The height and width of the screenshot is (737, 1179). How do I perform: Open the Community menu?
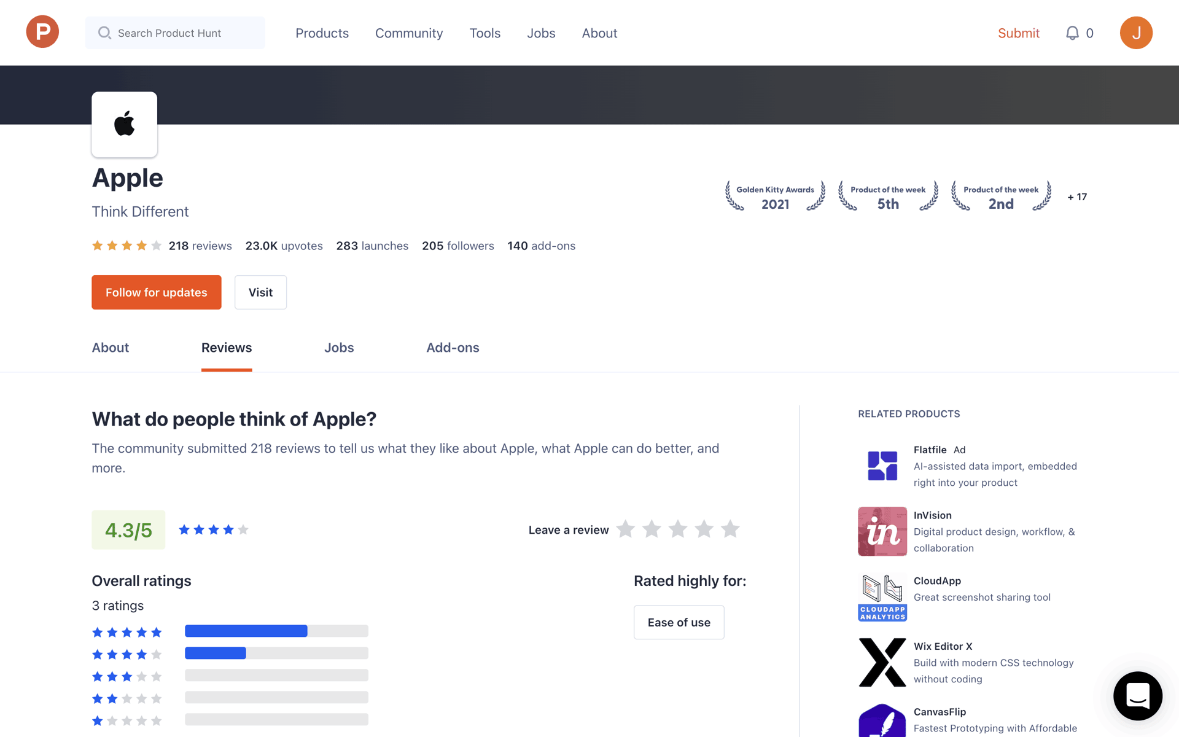409,33
